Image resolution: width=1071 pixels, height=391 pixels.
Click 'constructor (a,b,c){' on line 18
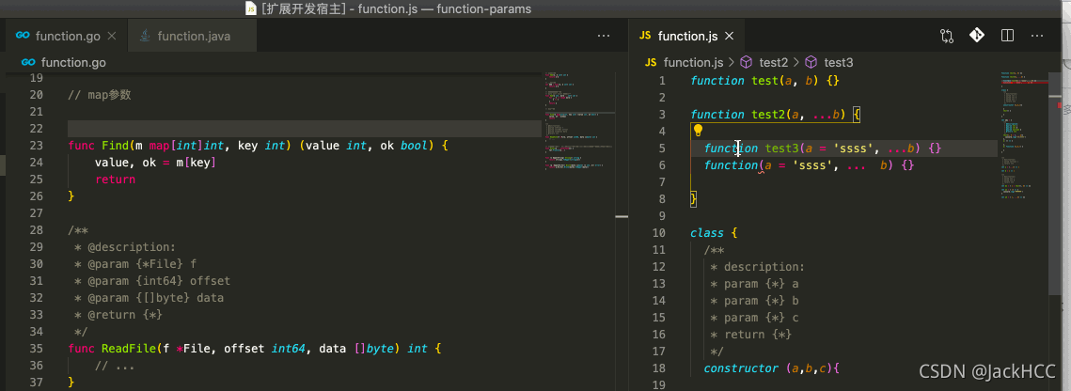click(771, 368)
